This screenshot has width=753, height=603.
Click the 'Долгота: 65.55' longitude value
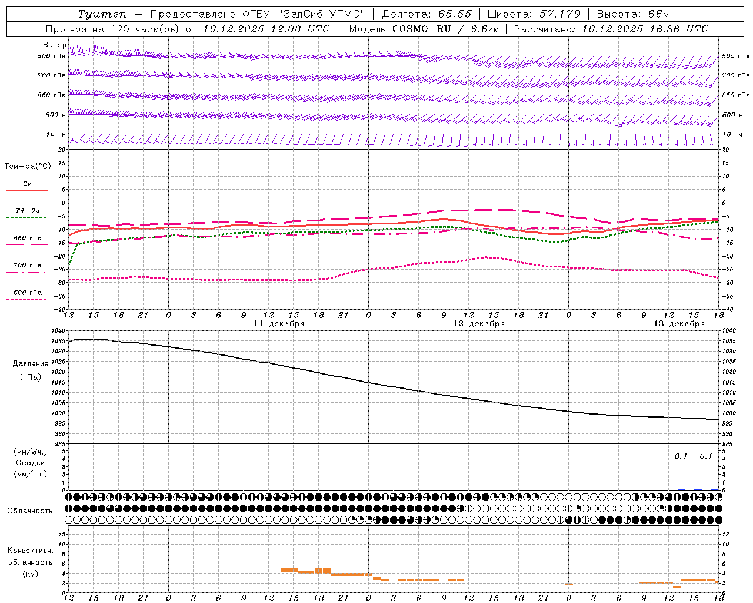tap(427, 14)
